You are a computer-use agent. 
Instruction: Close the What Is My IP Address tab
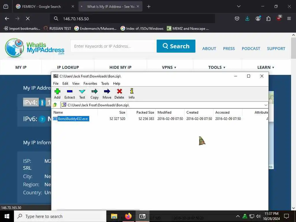[138, 7]
